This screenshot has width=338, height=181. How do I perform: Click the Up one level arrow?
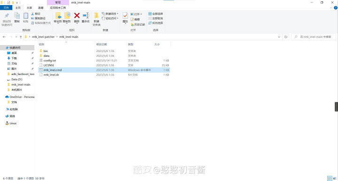coord(21,37)
